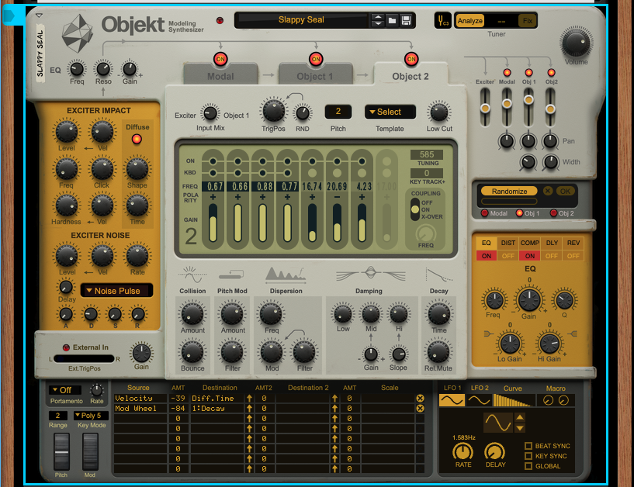Select the LFO 1 sine waveform icon

(451, 400)
